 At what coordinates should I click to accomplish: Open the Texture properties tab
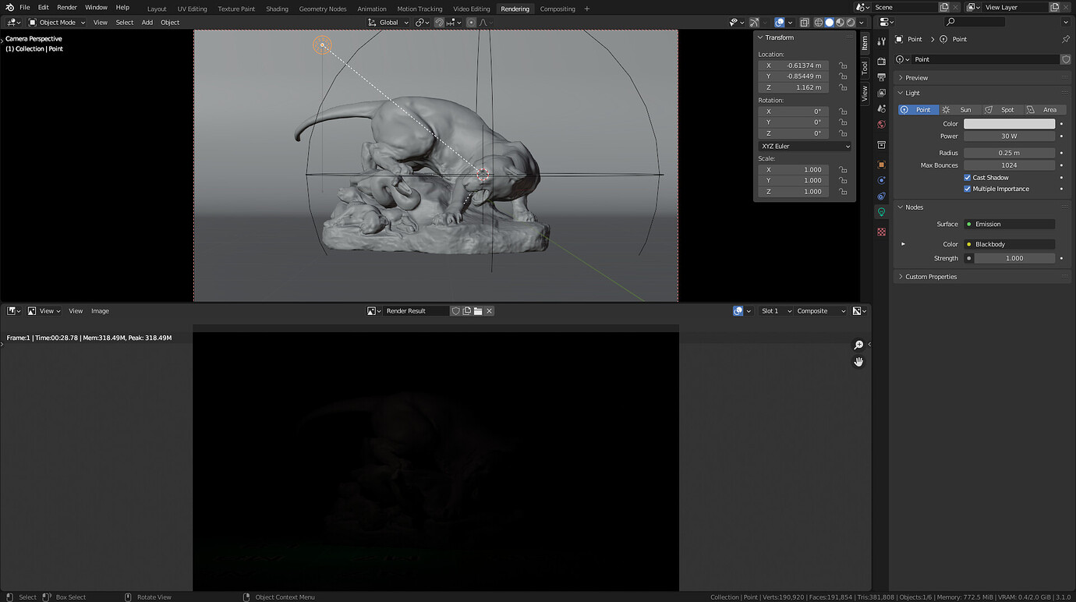point(881,232)
